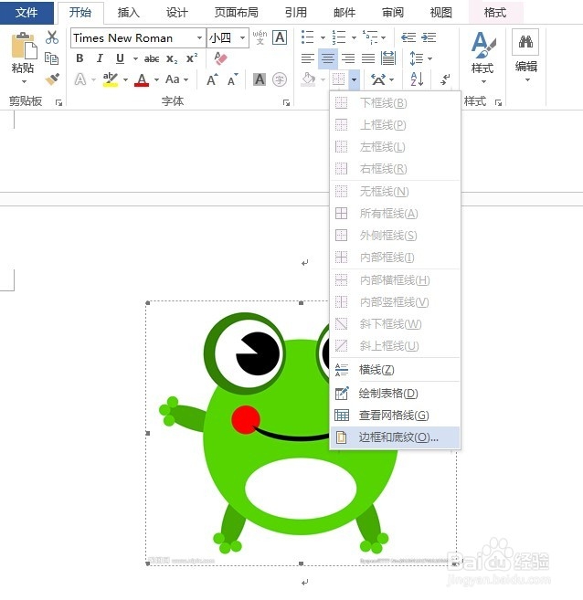
Task: Decrease font size with shrink icon
Action: (233, 79)
